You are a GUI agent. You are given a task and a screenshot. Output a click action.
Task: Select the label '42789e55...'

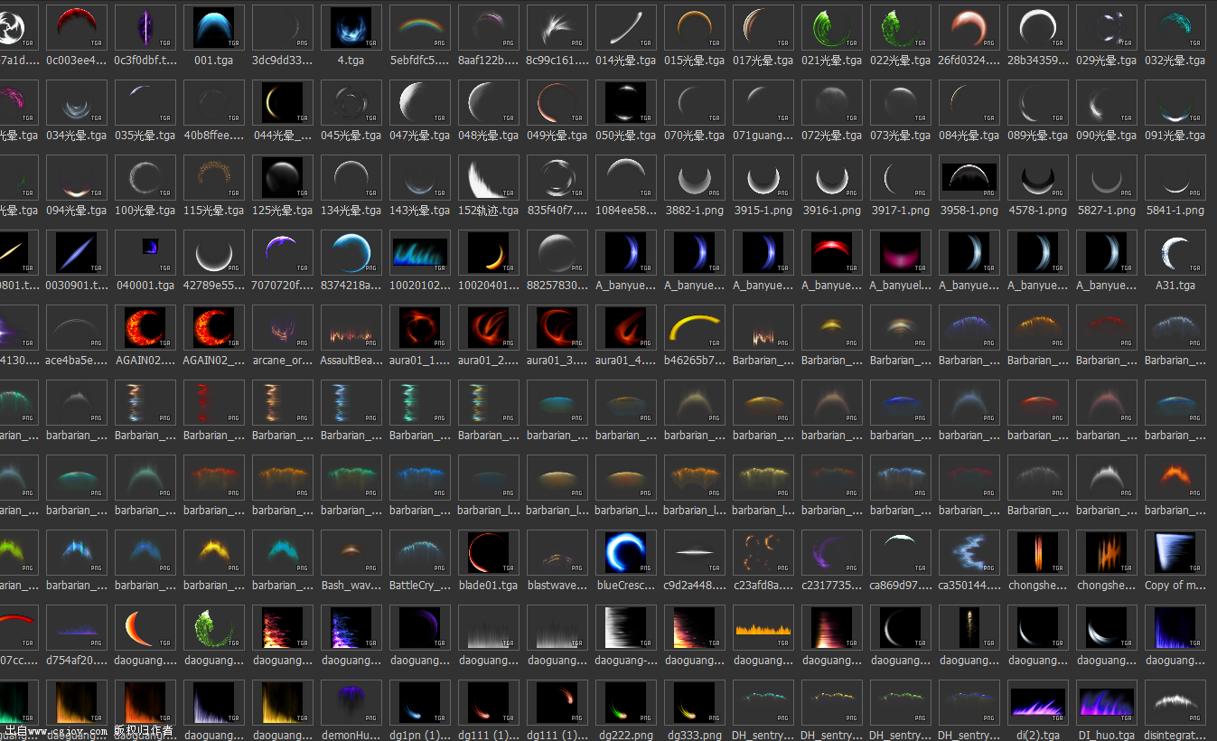point(214,286)
